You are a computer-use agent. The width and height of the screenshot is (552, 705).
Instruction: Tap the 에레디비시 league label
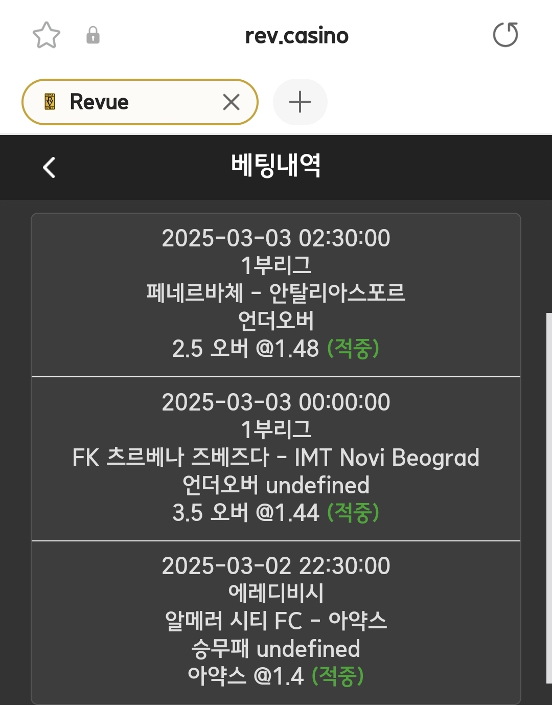coord(276,593)
